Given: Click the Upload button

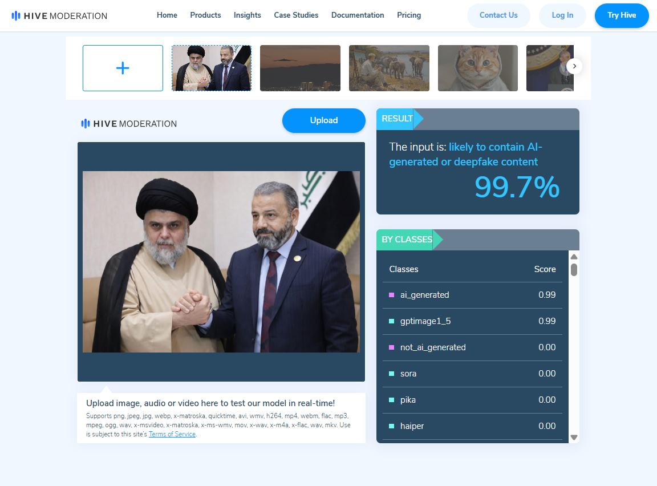Looking at the screenshot, I should [324, 121].
